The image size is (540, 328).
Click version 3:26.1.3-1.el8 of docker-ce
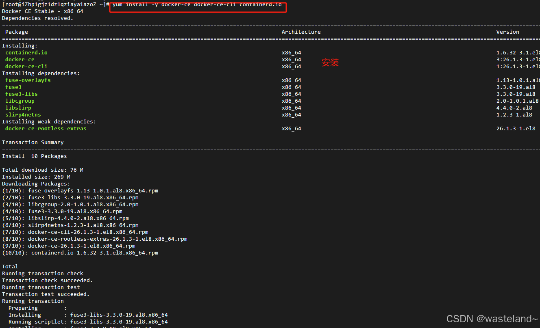pos(518,60)
